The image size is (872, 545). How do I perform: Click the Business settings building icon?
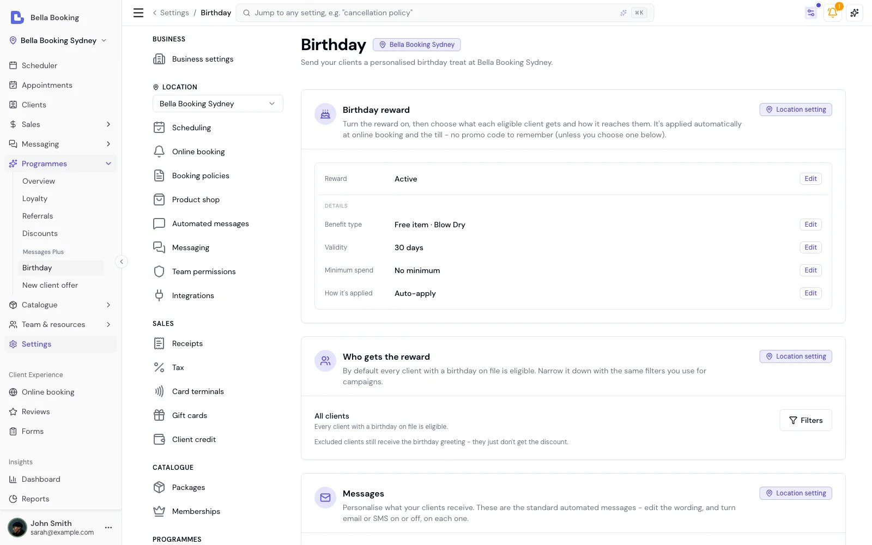[159, 59]
